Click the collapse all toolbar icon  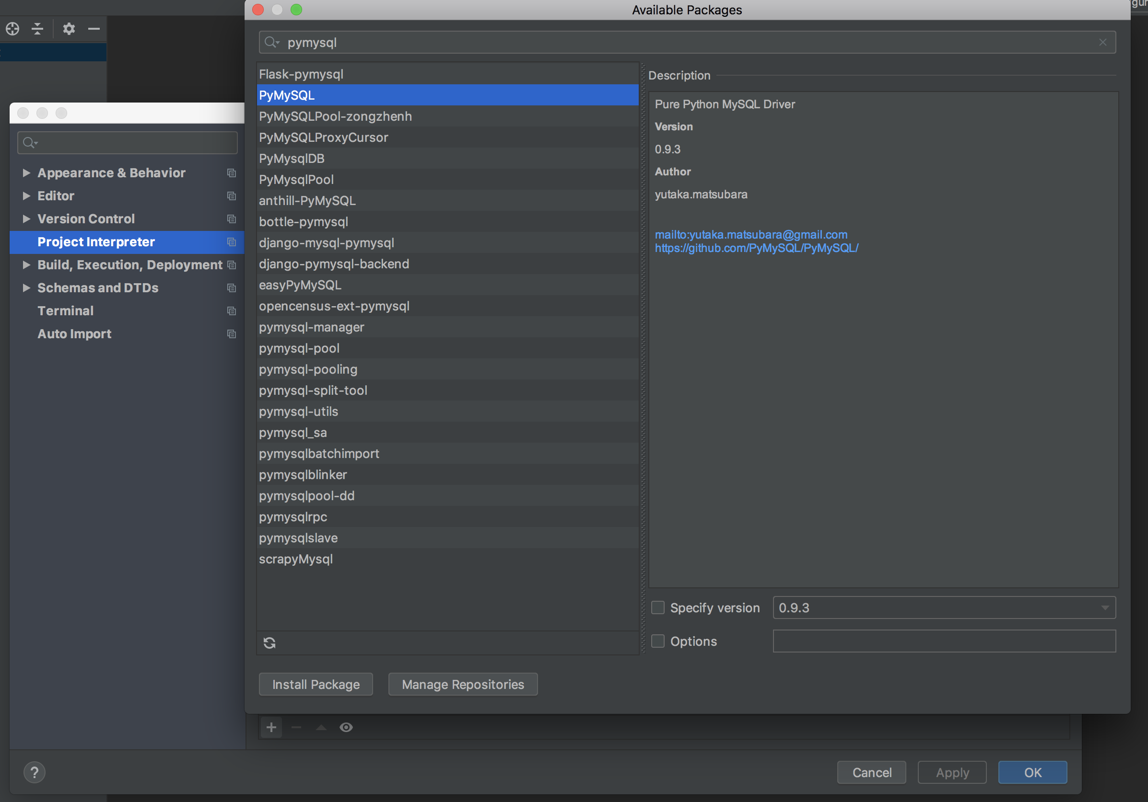pos(37,28)
